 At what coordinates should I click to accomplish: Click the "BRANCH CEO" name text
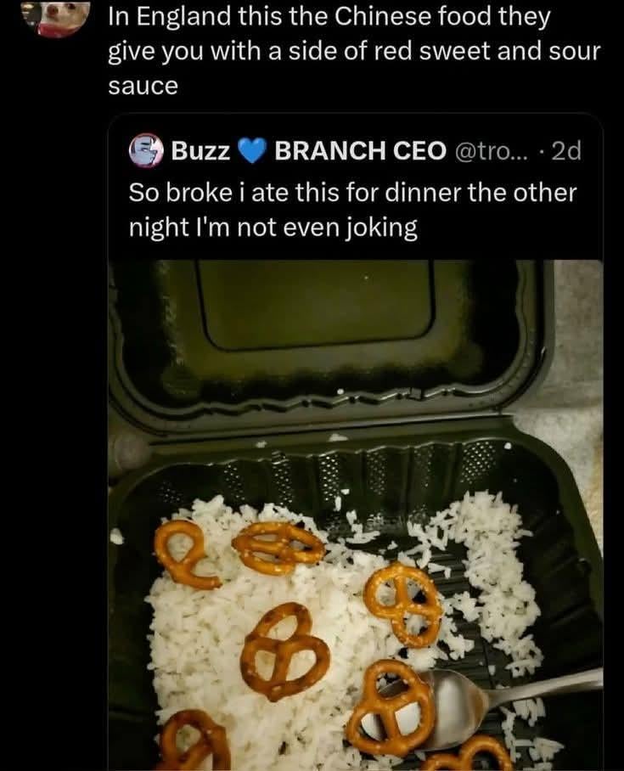coord(360,150)
